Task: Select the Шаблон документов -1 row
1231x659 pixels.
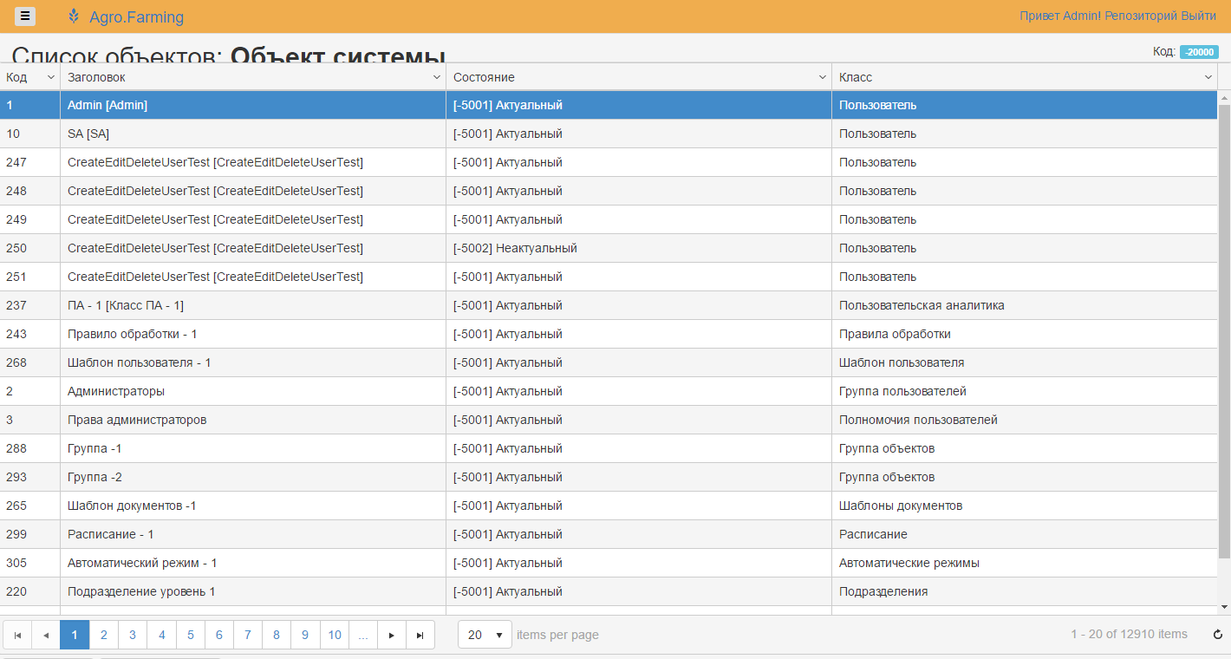Action: click(609, 506)
